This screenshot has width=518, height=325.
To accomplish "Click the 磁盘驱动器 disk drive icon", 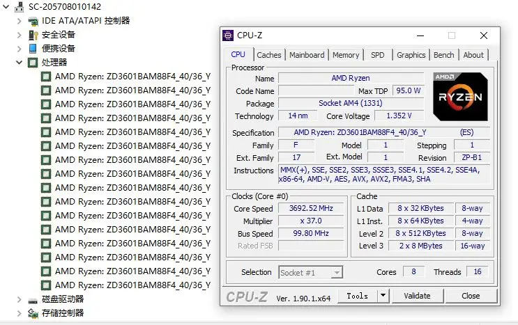I will coord(33,300).
